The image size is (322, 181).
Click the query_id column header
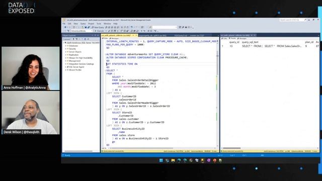[234, 42]
